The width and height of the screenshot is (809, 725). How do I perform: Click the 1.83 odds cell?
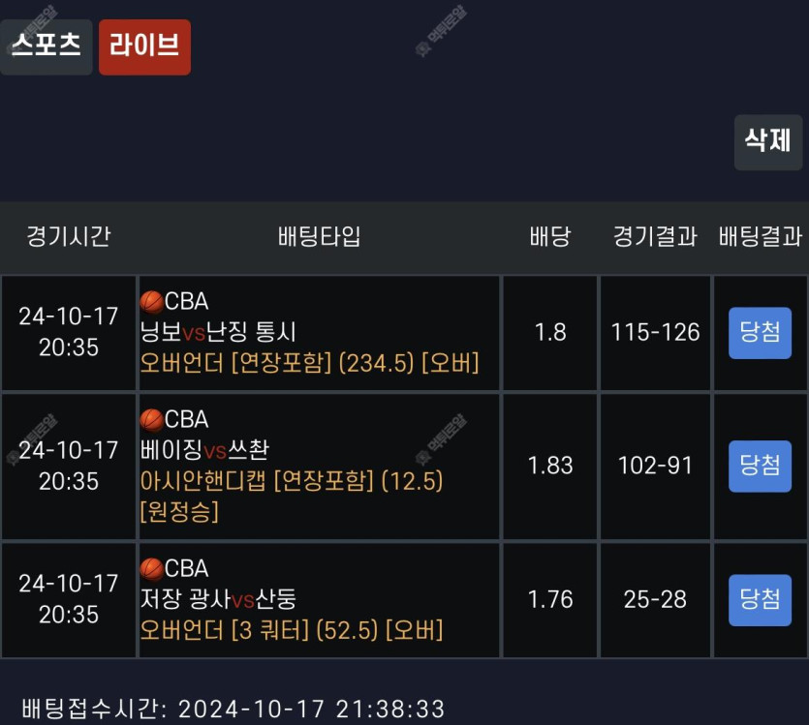point(550,467)
